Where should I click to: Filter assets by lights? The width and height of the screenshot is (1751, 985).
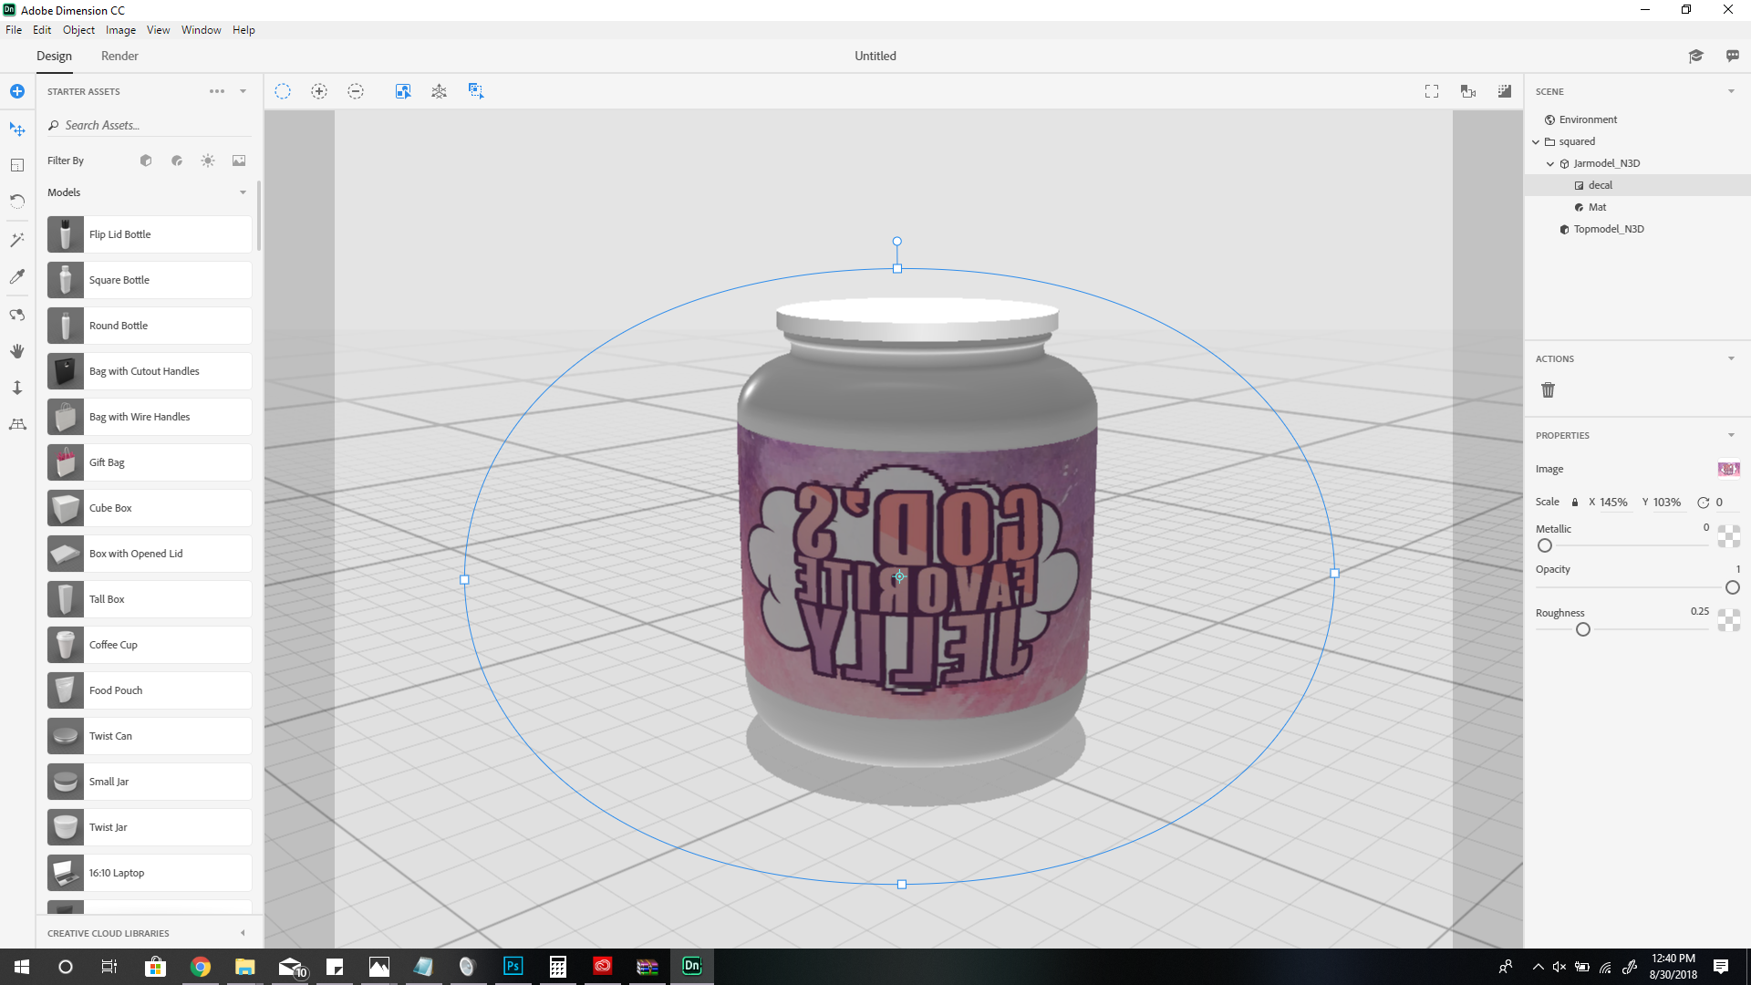[208, 161]
